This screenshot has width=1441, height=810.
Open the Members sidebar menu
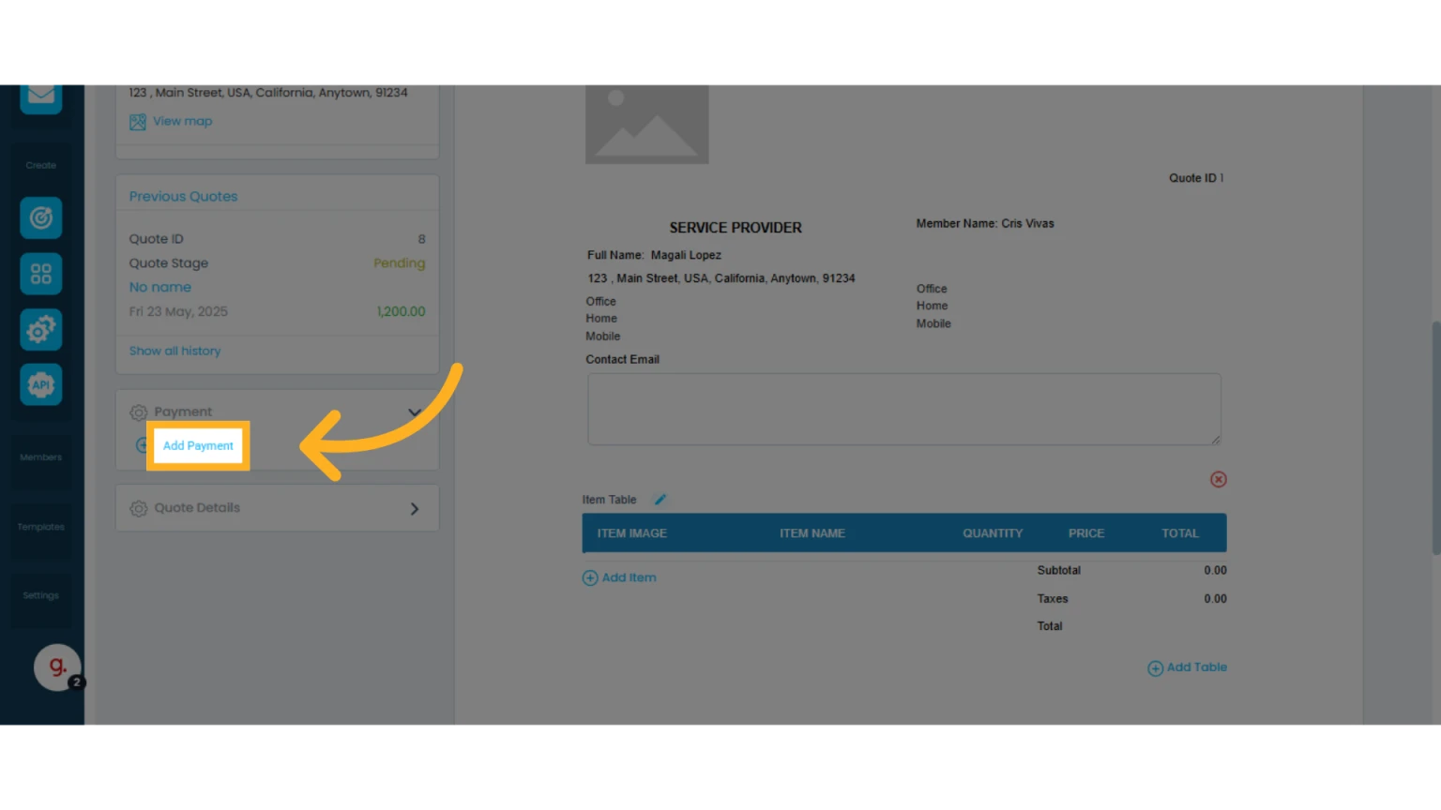[x=41, y=457]
